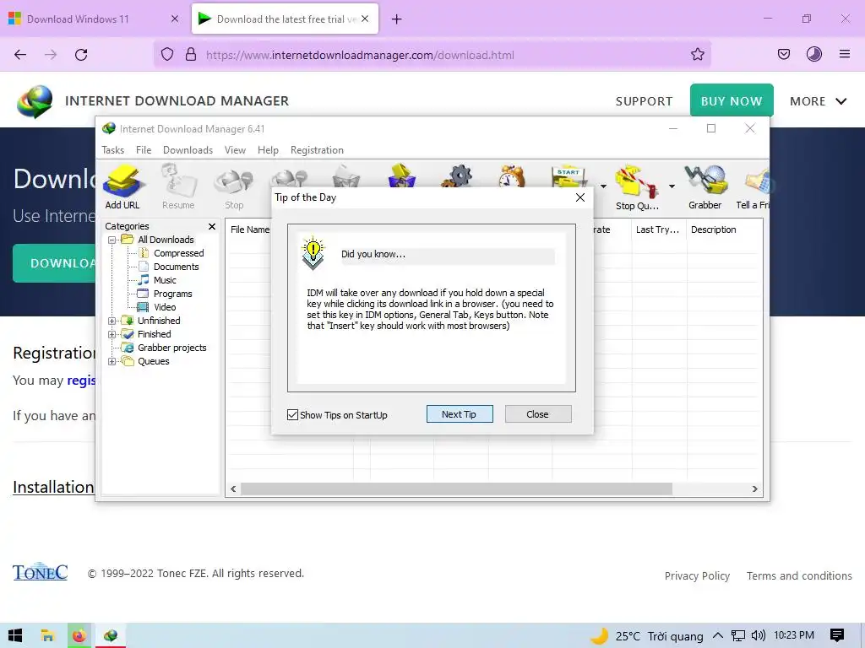Expand the Queues category

(112, 361)
